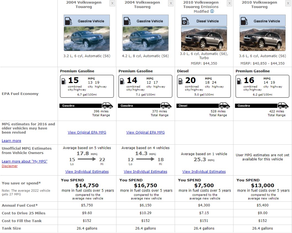This screenshot has height=233, width=292.
Task: Click the car icon above 422 miles range
Action: coord(283,105)
